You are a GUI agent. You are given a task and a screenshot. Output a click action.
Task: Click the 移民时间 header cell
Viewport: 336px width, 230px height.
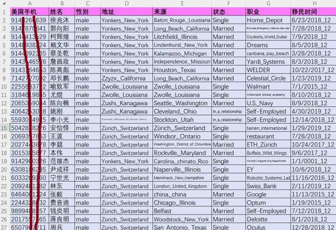pos(313,11)
